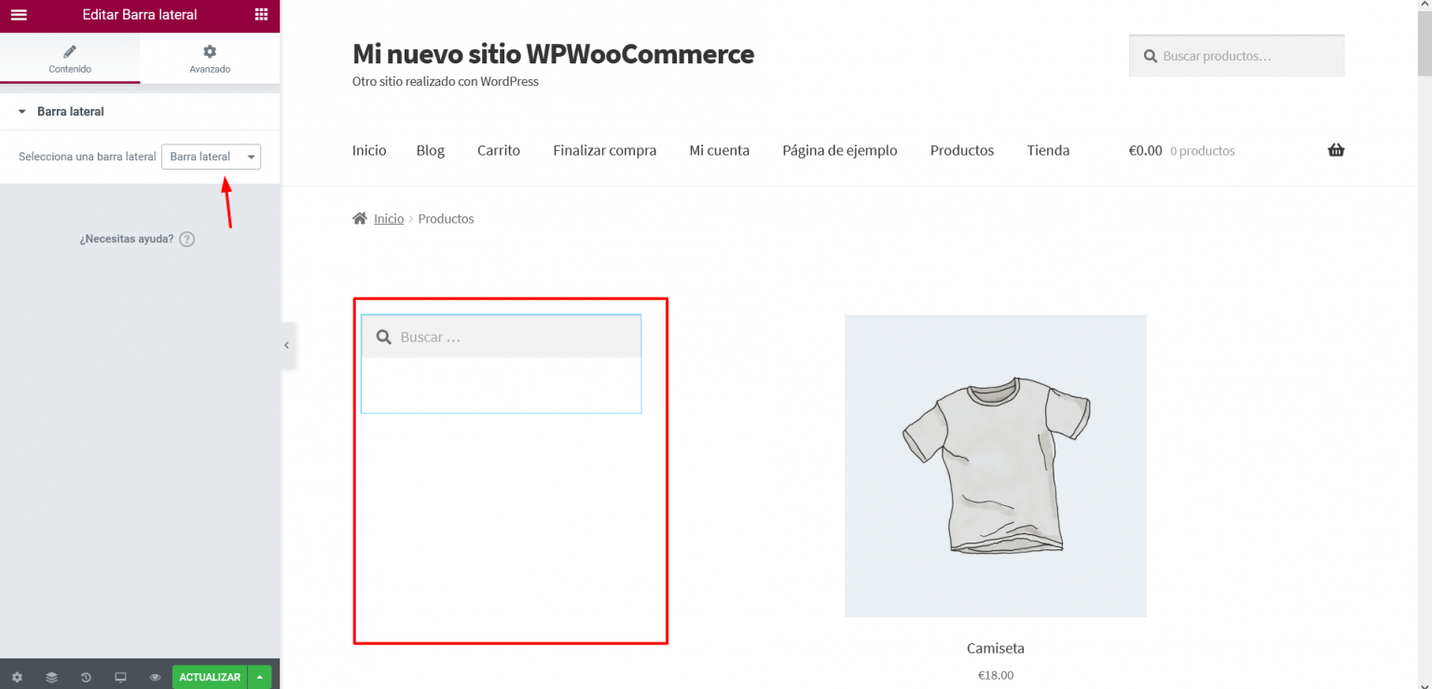
Task: Collapse the Elementor panel with side handle
Action: coord(287,345)
